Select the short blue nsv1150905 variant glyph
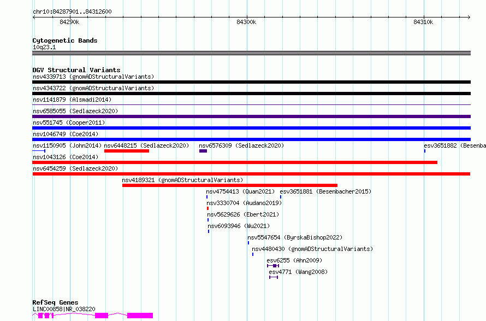 tap(39, 151)
